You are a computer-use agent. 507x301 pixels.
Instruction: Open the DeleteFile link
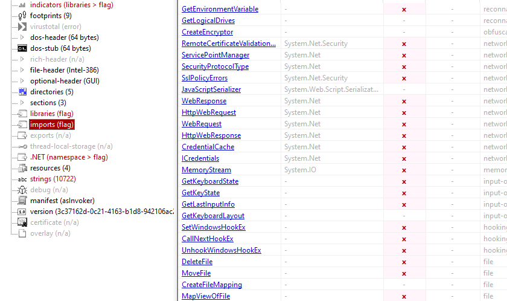pos(197,262)
